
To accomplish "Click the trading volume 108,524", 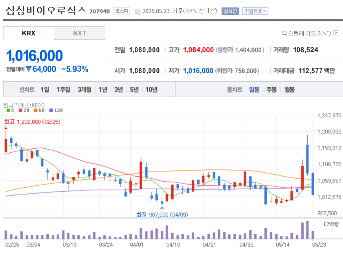I will [305, 50].
